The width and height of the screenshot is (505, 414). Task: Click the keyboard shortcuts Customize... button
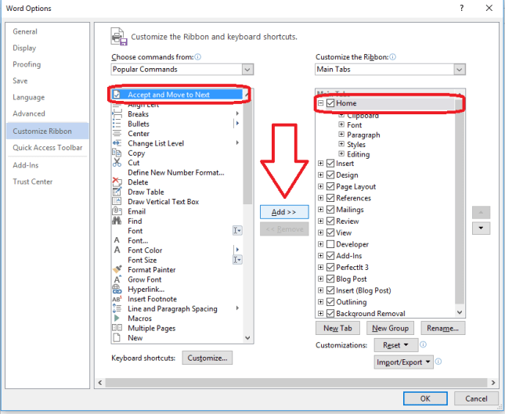pyautogui.click(x=207, y=358)
